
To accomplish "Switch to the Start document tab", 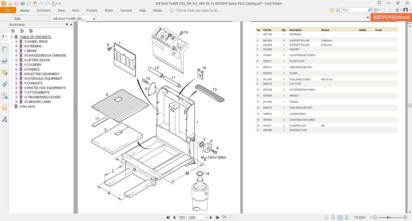I will 17,19.
